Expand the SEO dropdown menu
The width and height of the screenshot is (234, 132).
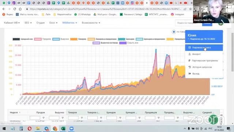tap(28, 23)
